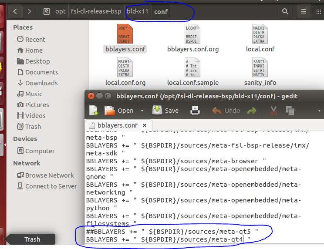
Task: Select Browse Network in sidebar
Action: pos(45,175)
